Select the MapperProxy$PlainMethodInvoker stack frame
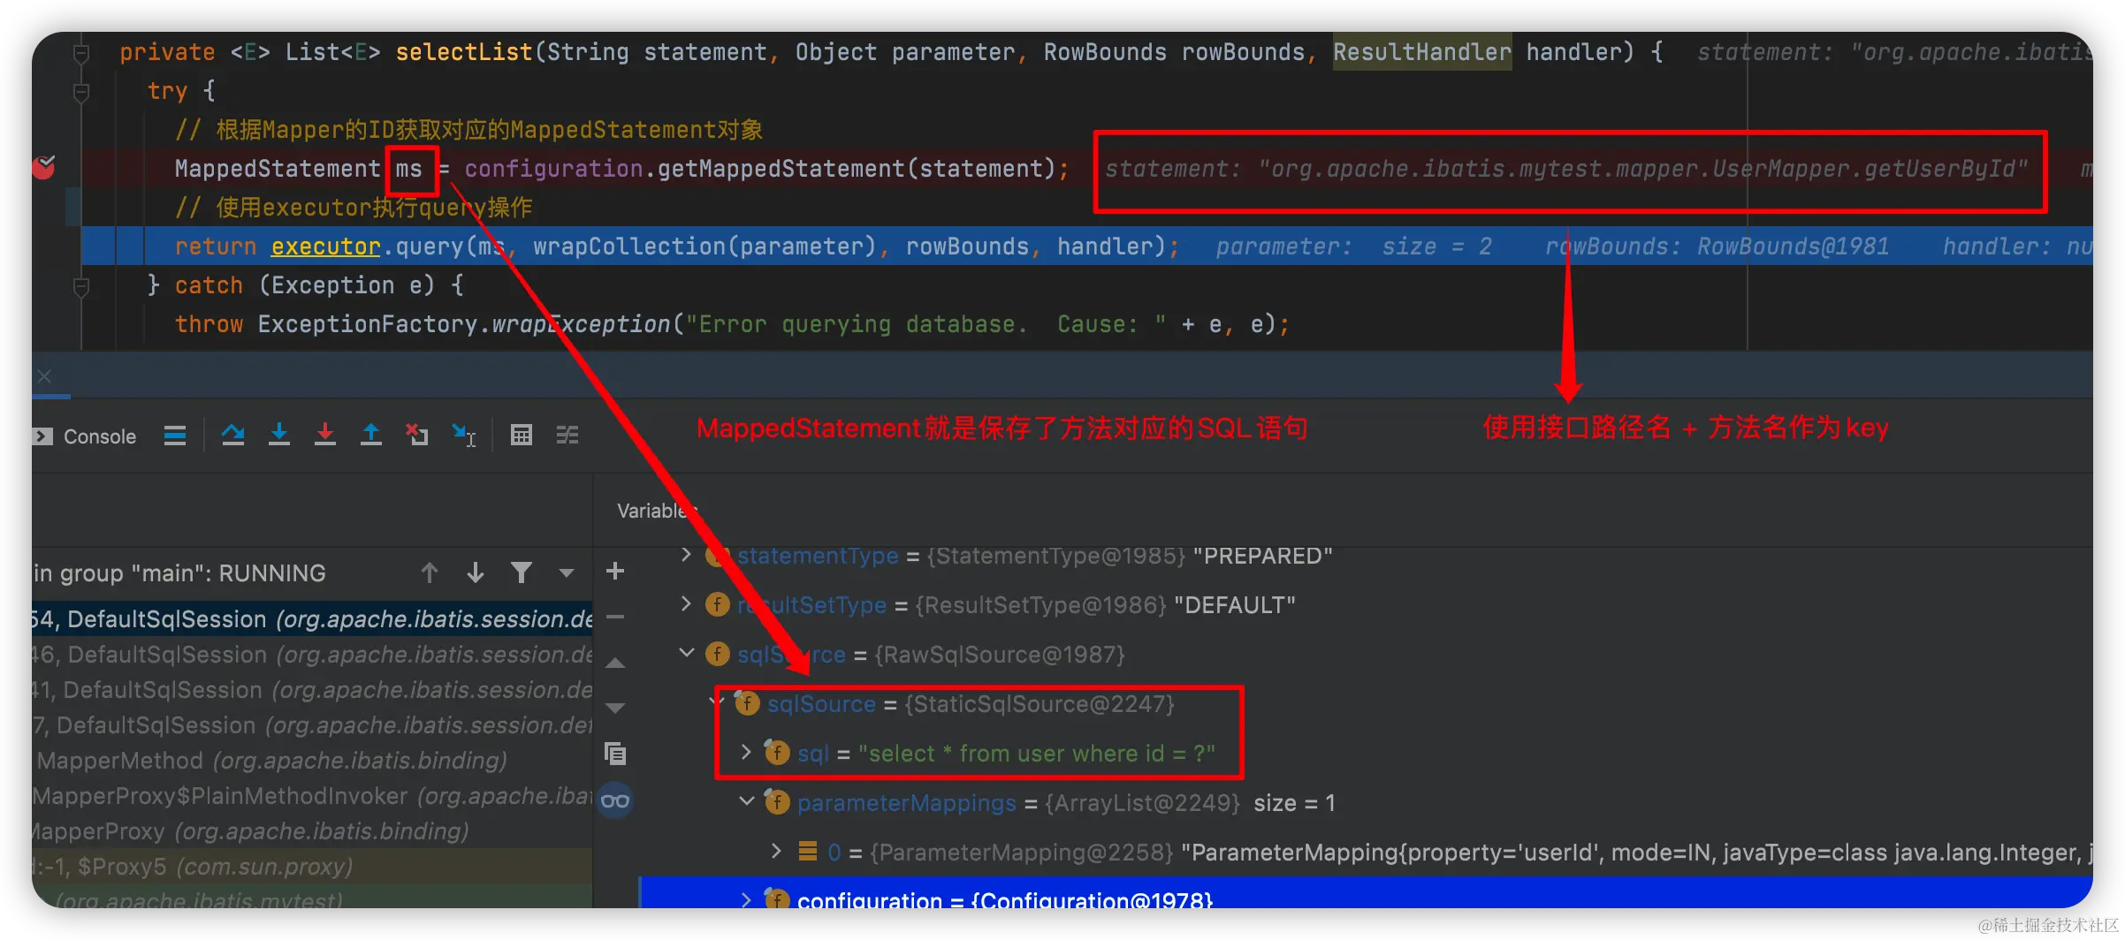The width and height of the screenshot is (2125, 940). (312, 796)
